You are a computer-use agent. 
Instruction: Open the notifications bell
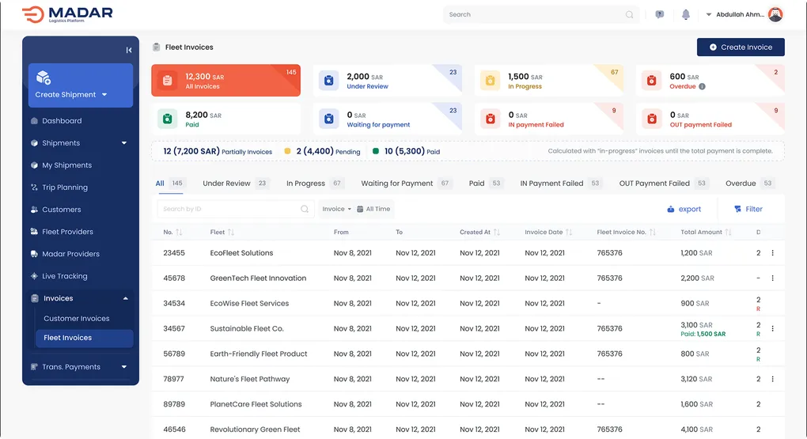[686, 14]
